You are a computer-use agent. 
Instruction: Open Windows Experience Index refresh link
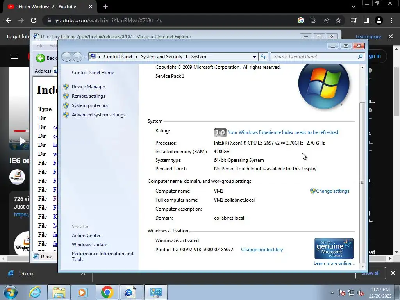pos(283,132)
